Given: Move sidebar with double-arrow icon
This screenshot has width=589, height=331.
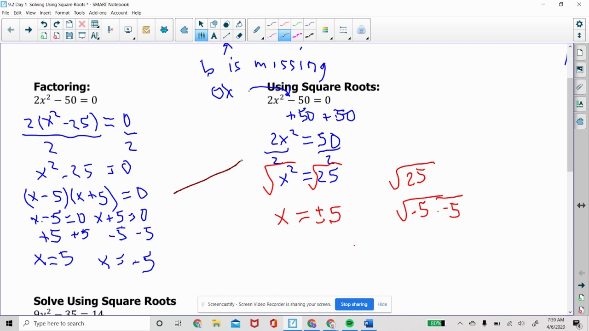Looking at the screenshot, I should pyautogui.click(x=581, y=205).
